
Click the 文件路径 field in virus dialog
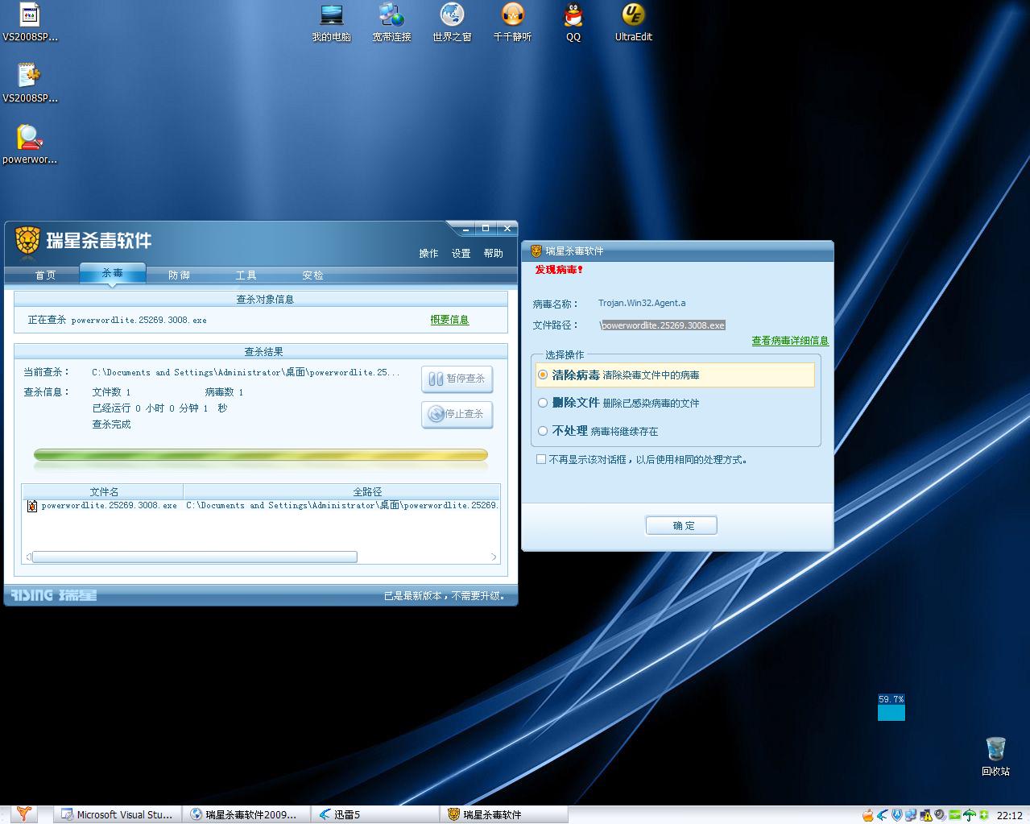(663, 325)
